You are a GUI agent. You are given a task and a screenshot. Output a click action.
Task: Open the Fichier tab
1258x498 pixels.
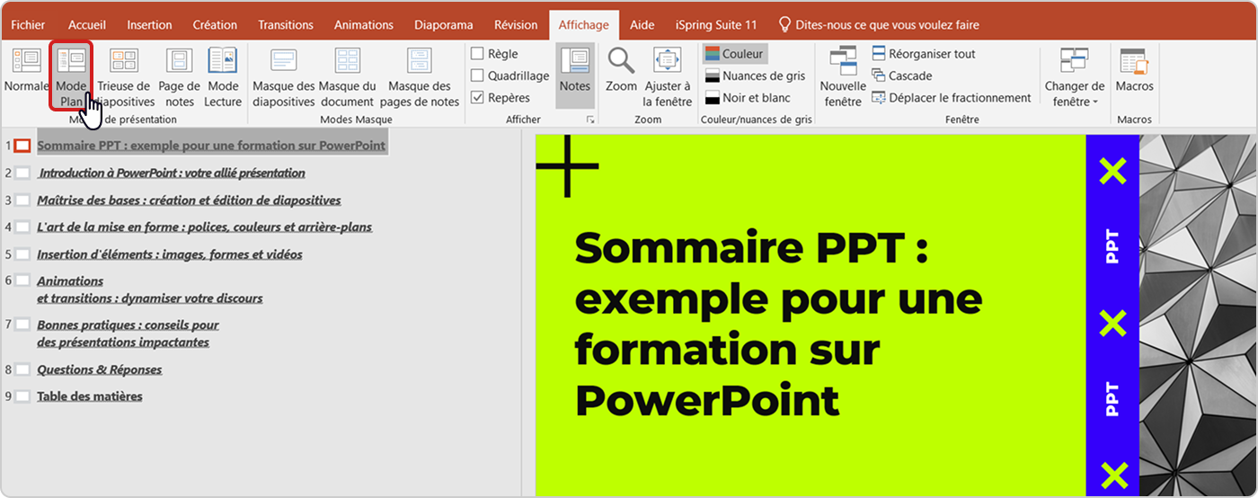click(28, 25)
